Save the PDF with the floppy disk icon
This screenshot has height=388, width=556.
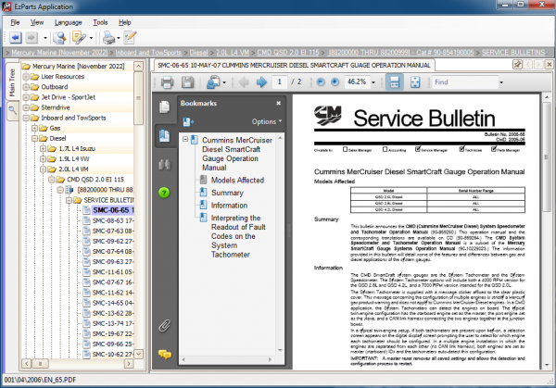tap(187, 82)
